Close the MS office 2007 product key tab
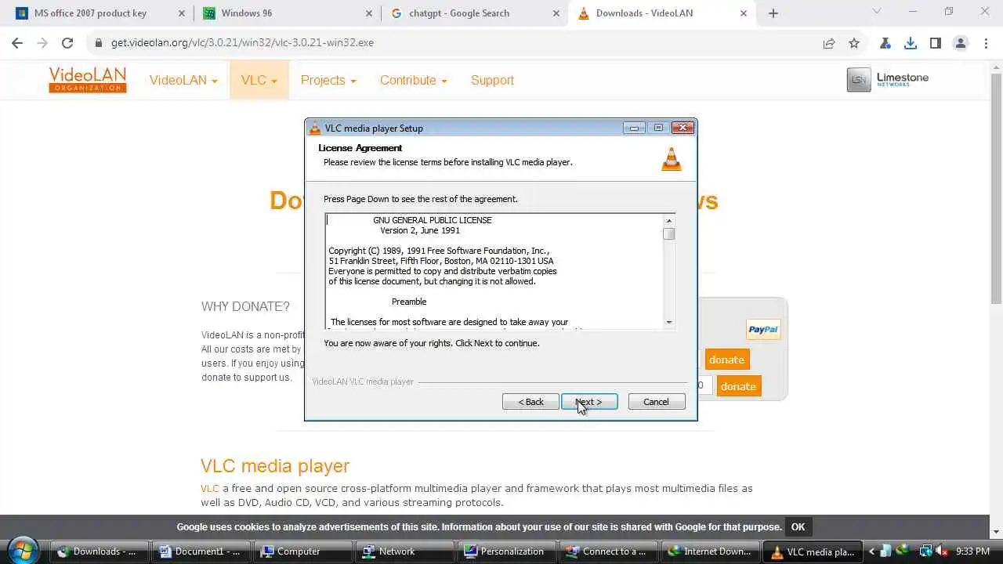This screenshot has height=564, width=1003. click(182, 13)
